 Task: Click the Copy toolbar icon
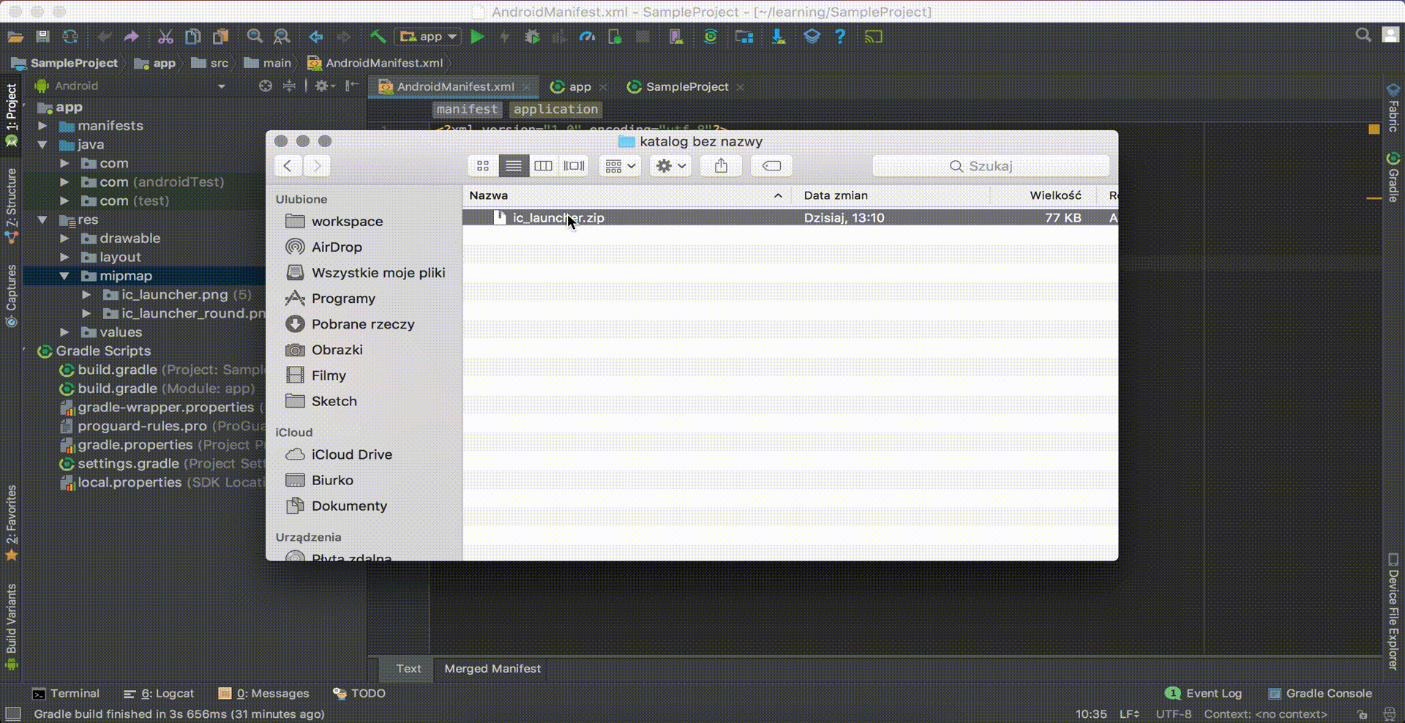(193, 37)
